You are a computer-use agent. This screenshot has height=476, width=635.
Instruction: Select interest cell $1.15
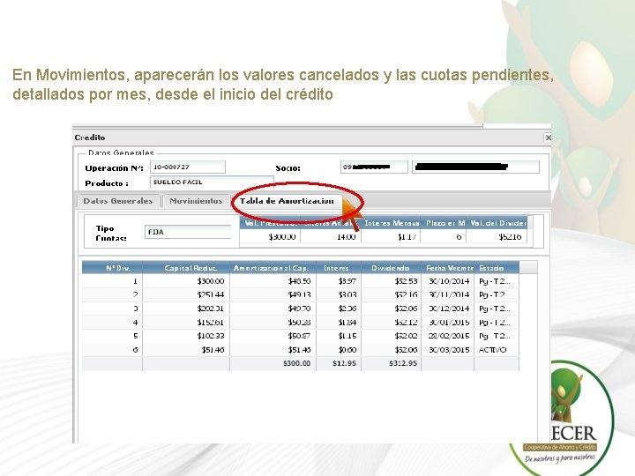click(339, 336)
